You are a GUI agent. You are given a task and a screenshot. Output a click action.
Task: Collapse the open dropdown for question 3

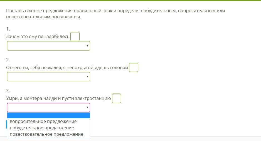pyautogui.click(x=48, y=107)
